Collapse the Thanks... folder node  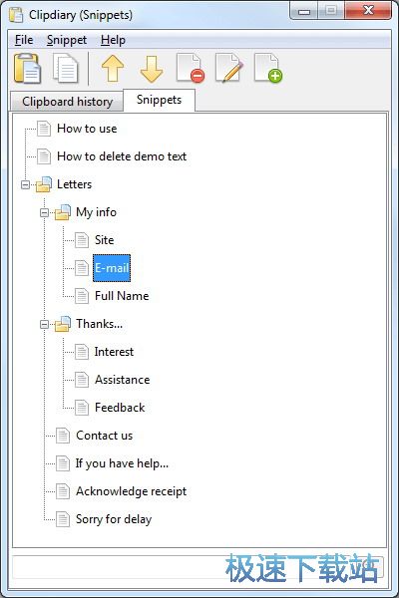point(44,325)
